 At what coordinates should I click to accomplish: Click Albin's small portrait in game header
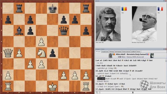pyautogui.click(x=110, y=56)
